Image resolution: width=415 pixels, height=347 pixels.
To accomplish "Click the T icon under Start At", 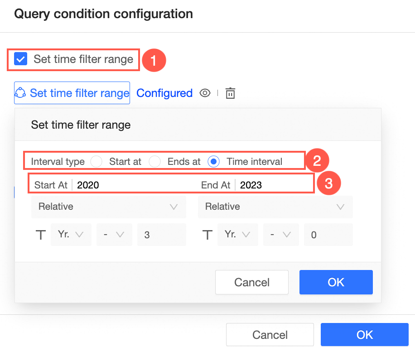I will pos(41,235).
